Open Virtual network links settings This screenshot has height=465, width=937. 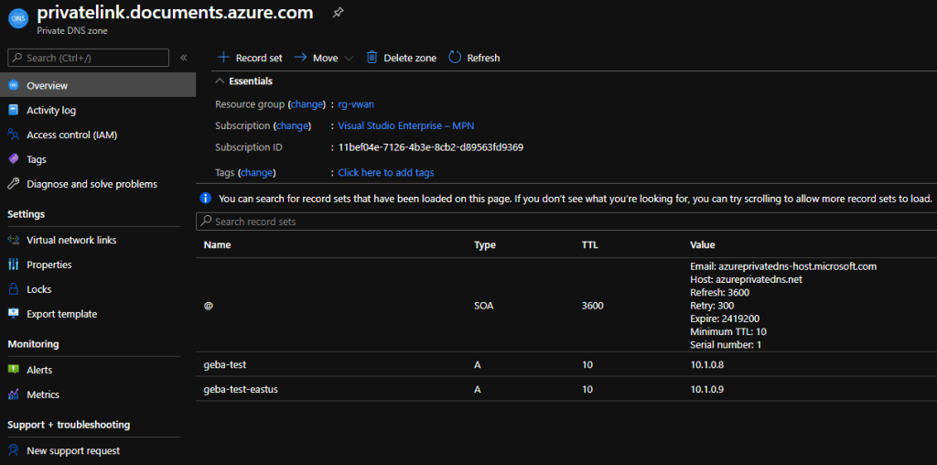pos(71,240)
